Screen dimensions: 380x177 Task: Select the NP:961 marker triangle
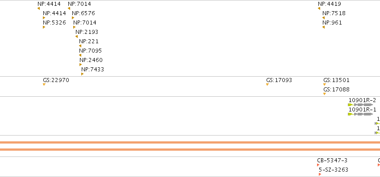pyautogui.click(x=324, y=27)
